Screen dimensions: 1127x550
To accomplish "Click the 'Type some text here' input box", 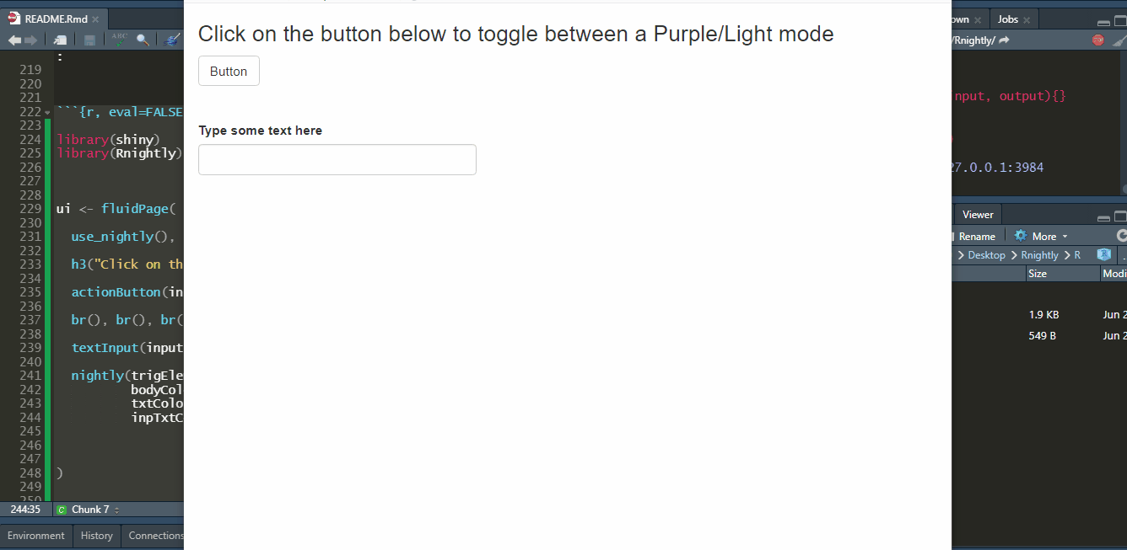I will [x=337, y=160].
